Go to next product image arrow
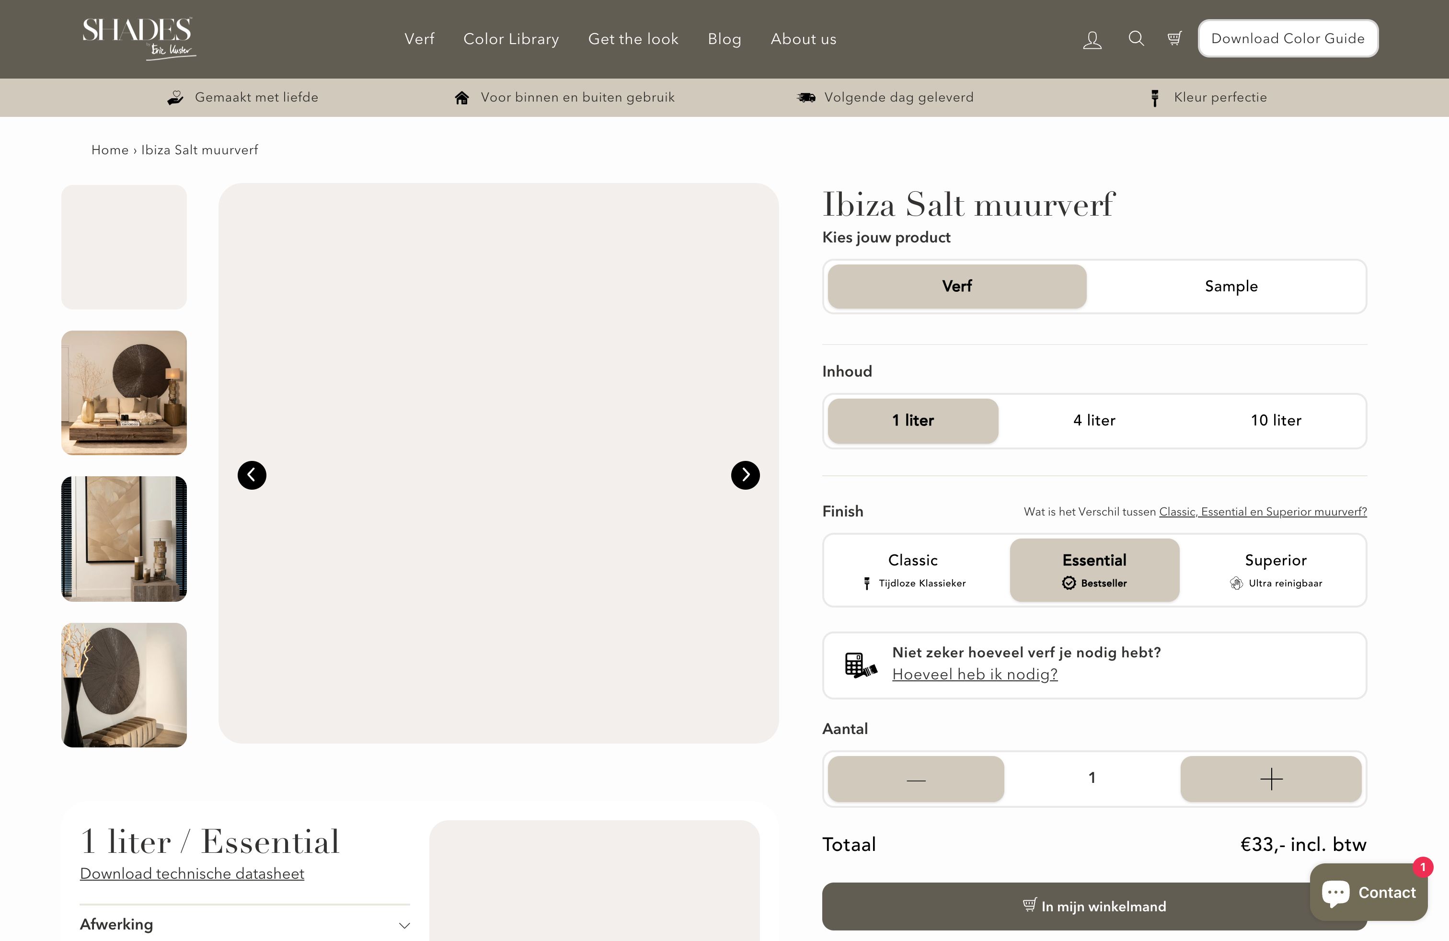1449x941 pixels. click(745, 475)
